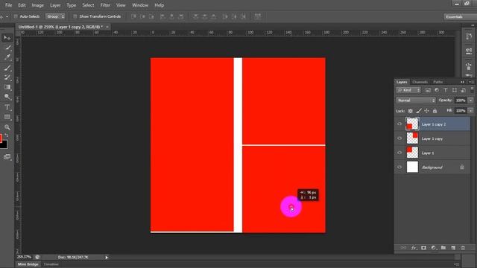The width and height of the screenshot is (477, 268).
Task: Collapse the Layers panel with double arrows
Action: pyautogui.click(x=462, y=82)
